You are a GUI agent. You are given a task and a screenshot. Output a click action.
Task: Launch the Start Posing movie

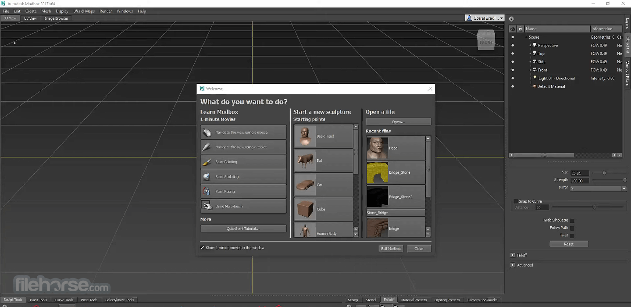click(243, 191)
